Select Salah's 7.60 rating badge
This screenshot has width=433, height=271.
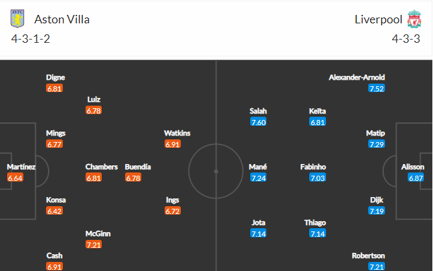pos(258,122)
